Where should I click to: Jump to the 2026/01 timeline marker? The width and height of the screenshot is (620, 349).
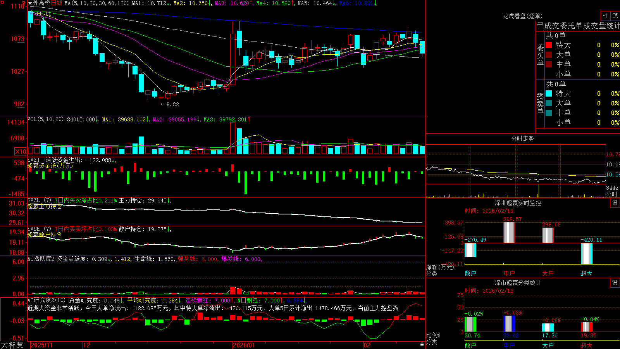[244, 345]
